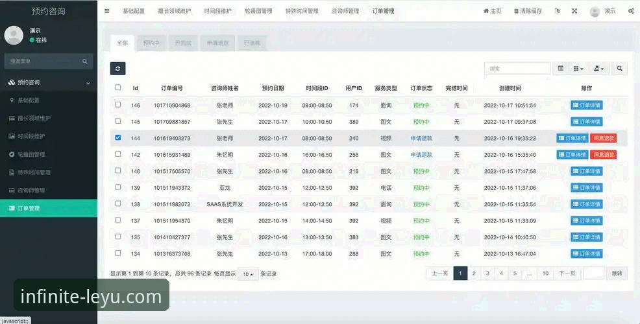Open 订单管理 in the top navigation
Screen dimensions: 640x324
tap(383, 11)
